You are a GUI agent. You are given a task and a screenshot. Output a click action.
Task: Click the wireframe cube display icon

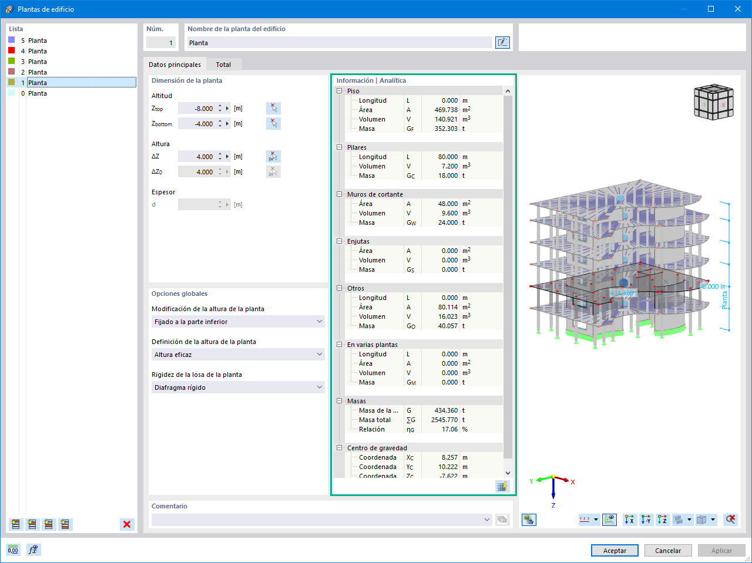[701, 520]
